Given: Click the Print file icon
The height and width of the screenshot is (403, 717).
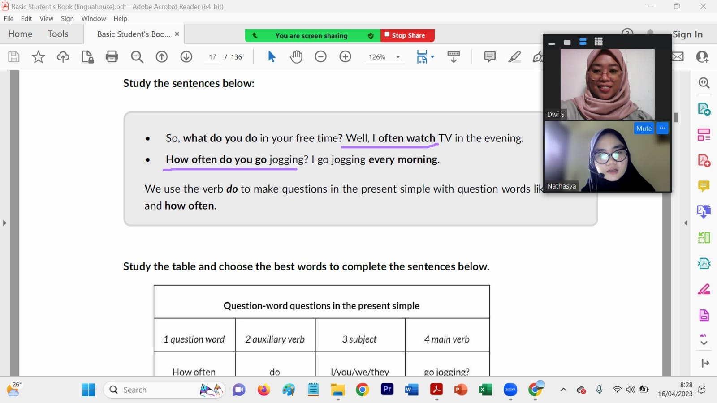Looking at the screenshot, I should pos(112,57).
